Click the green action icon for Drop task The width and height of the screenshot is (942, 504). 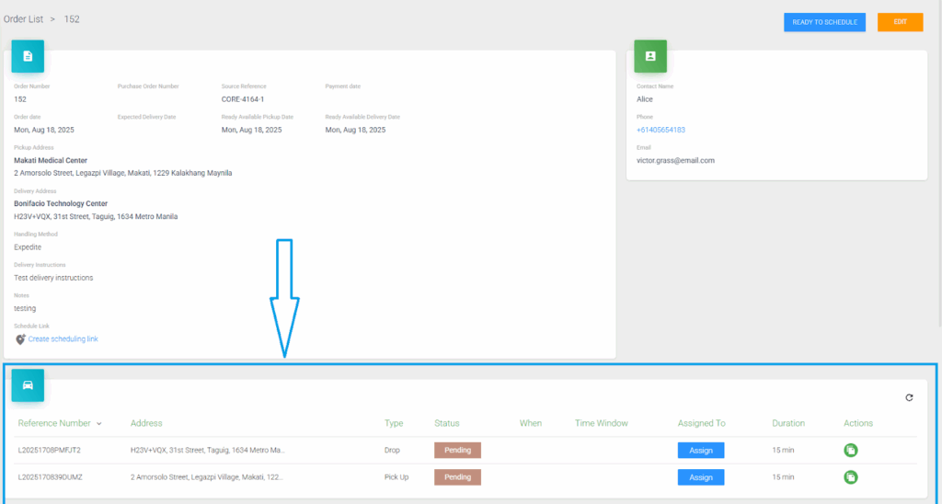851,451
